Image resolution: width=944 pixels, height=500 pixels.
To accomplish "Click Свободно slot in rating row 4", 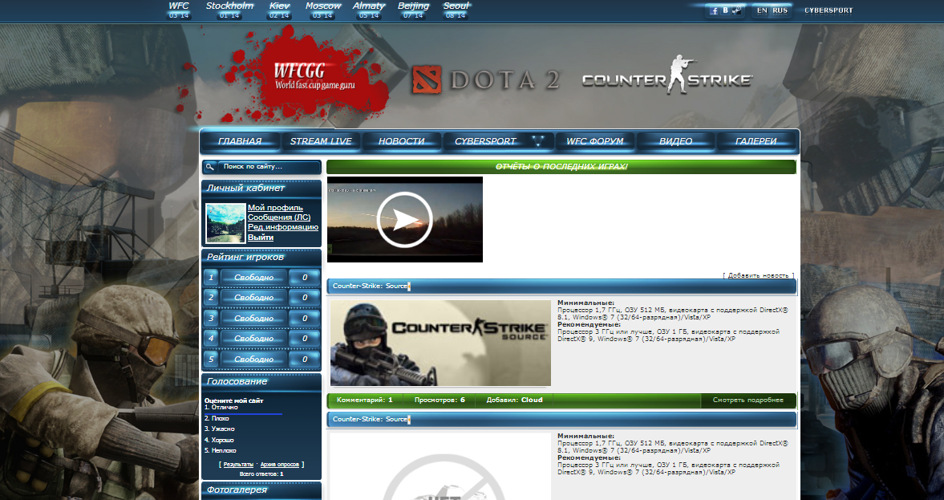I will click(253, 339).
